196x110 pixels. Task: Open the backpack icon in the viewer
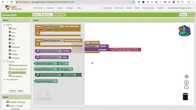(184, 31)
